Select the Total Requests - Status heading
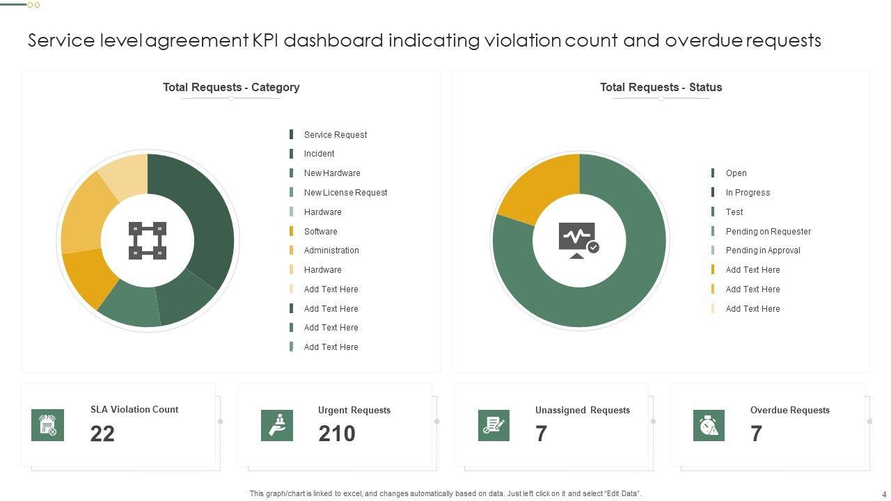 pyautogui.click(x=661, y=88)
